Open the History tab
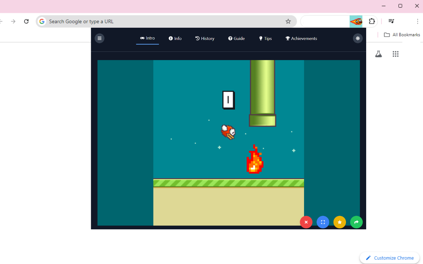 tap(205, 38)
